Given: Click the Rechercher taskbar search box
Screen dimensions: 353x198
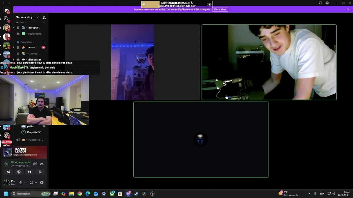Looking at the screenshot, I should [31, 194].
